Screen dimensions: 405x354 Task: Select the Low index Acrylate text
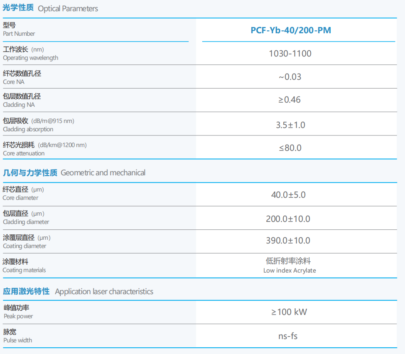coord(290,270)
